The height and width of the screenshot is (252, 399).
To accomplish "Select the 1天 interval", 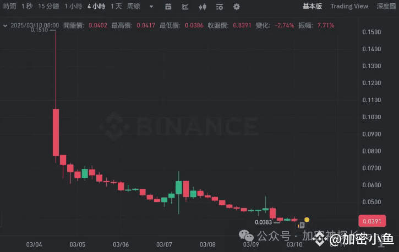I will [116, 7].
